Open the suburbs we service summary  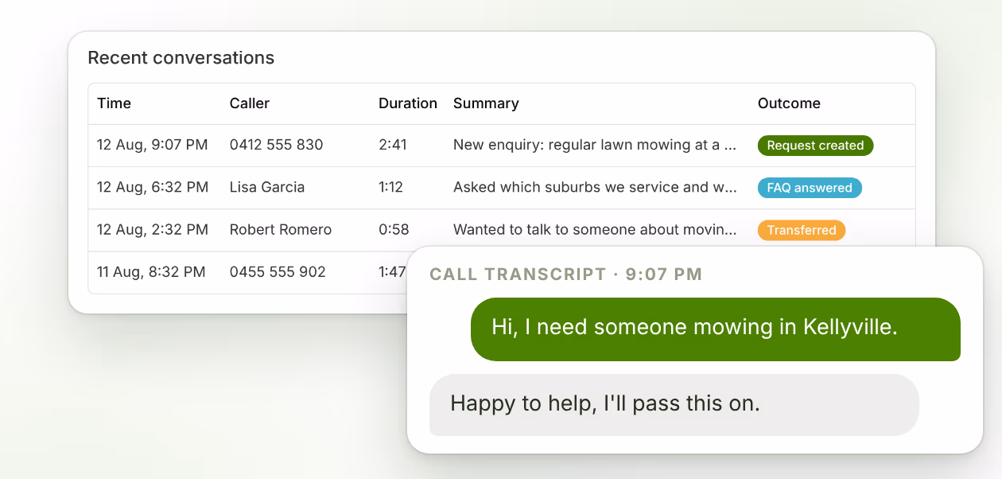[596, 188]
